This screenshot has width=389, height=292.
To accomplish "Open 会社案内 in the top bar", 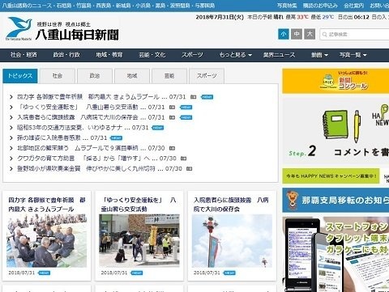I will (x=353, y=6).
